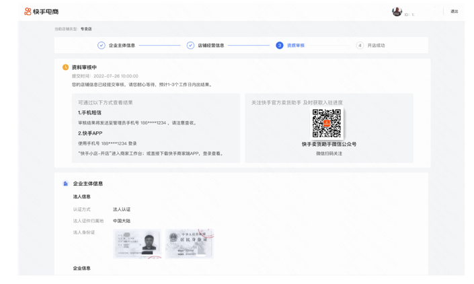Open the ID card front photo
The height and width of the screenshot is (284, 474).
pos(137,244)
